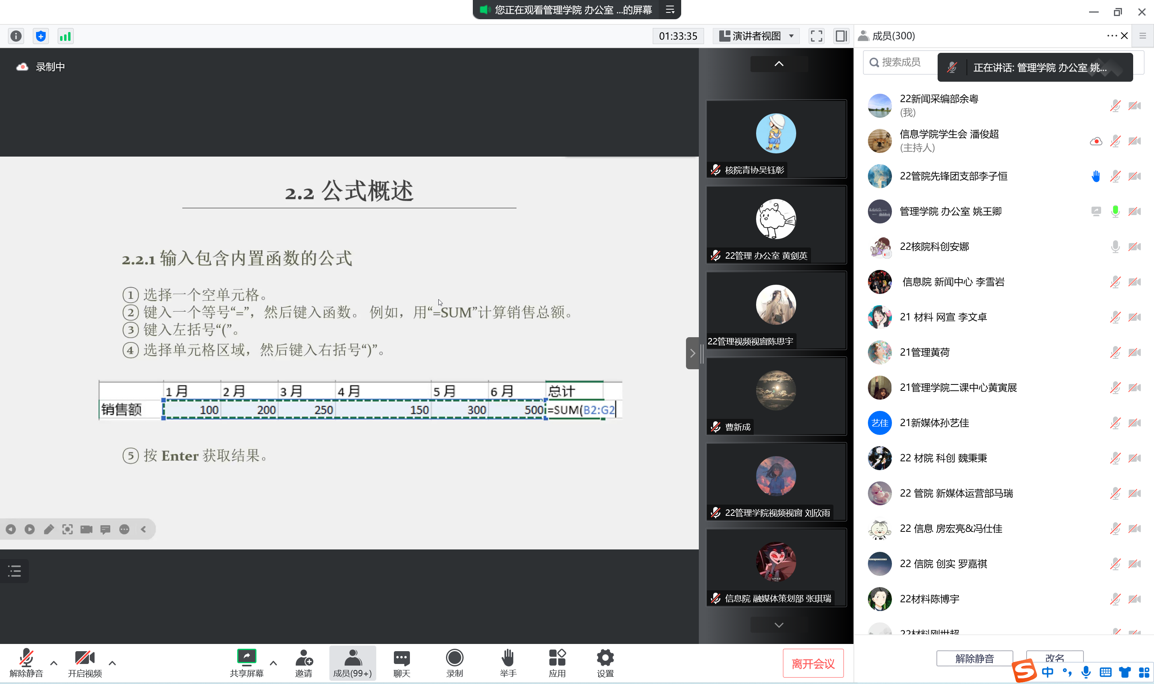Open the Apps (应用) icon
This screenshot has width=1154, height=684.
point(557,663)
